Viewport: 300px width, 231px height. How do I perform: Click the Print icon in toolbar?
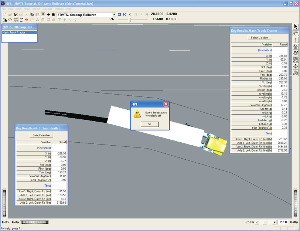pos(21,14)
